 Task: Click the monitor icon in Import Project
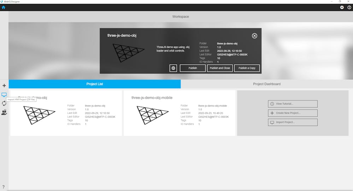point(272,122)
